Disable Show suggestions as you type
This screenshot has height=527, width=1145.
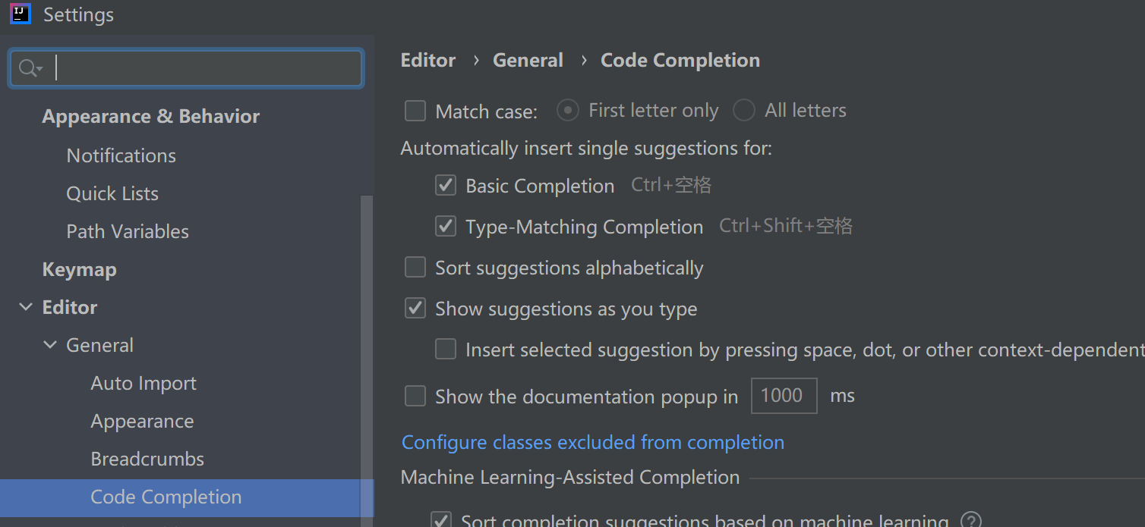click(x=415, y=309)
